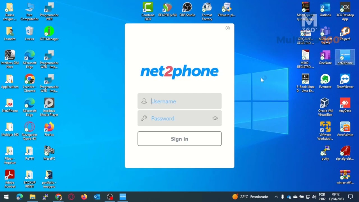The height and width of the screenshot is (202, 359).
Task: Select the Camtasia 2020 desktop icon
Action: [148, 12]
